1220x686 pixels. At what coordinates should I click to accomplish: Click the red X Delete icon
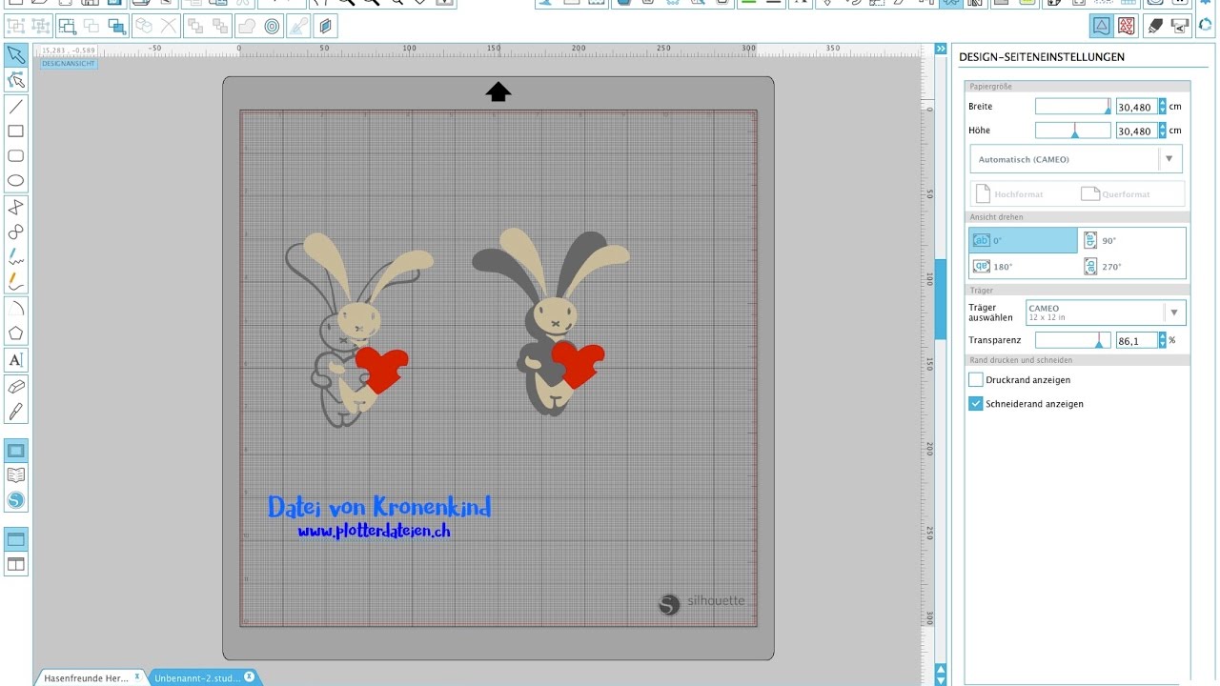pos(169,26)
